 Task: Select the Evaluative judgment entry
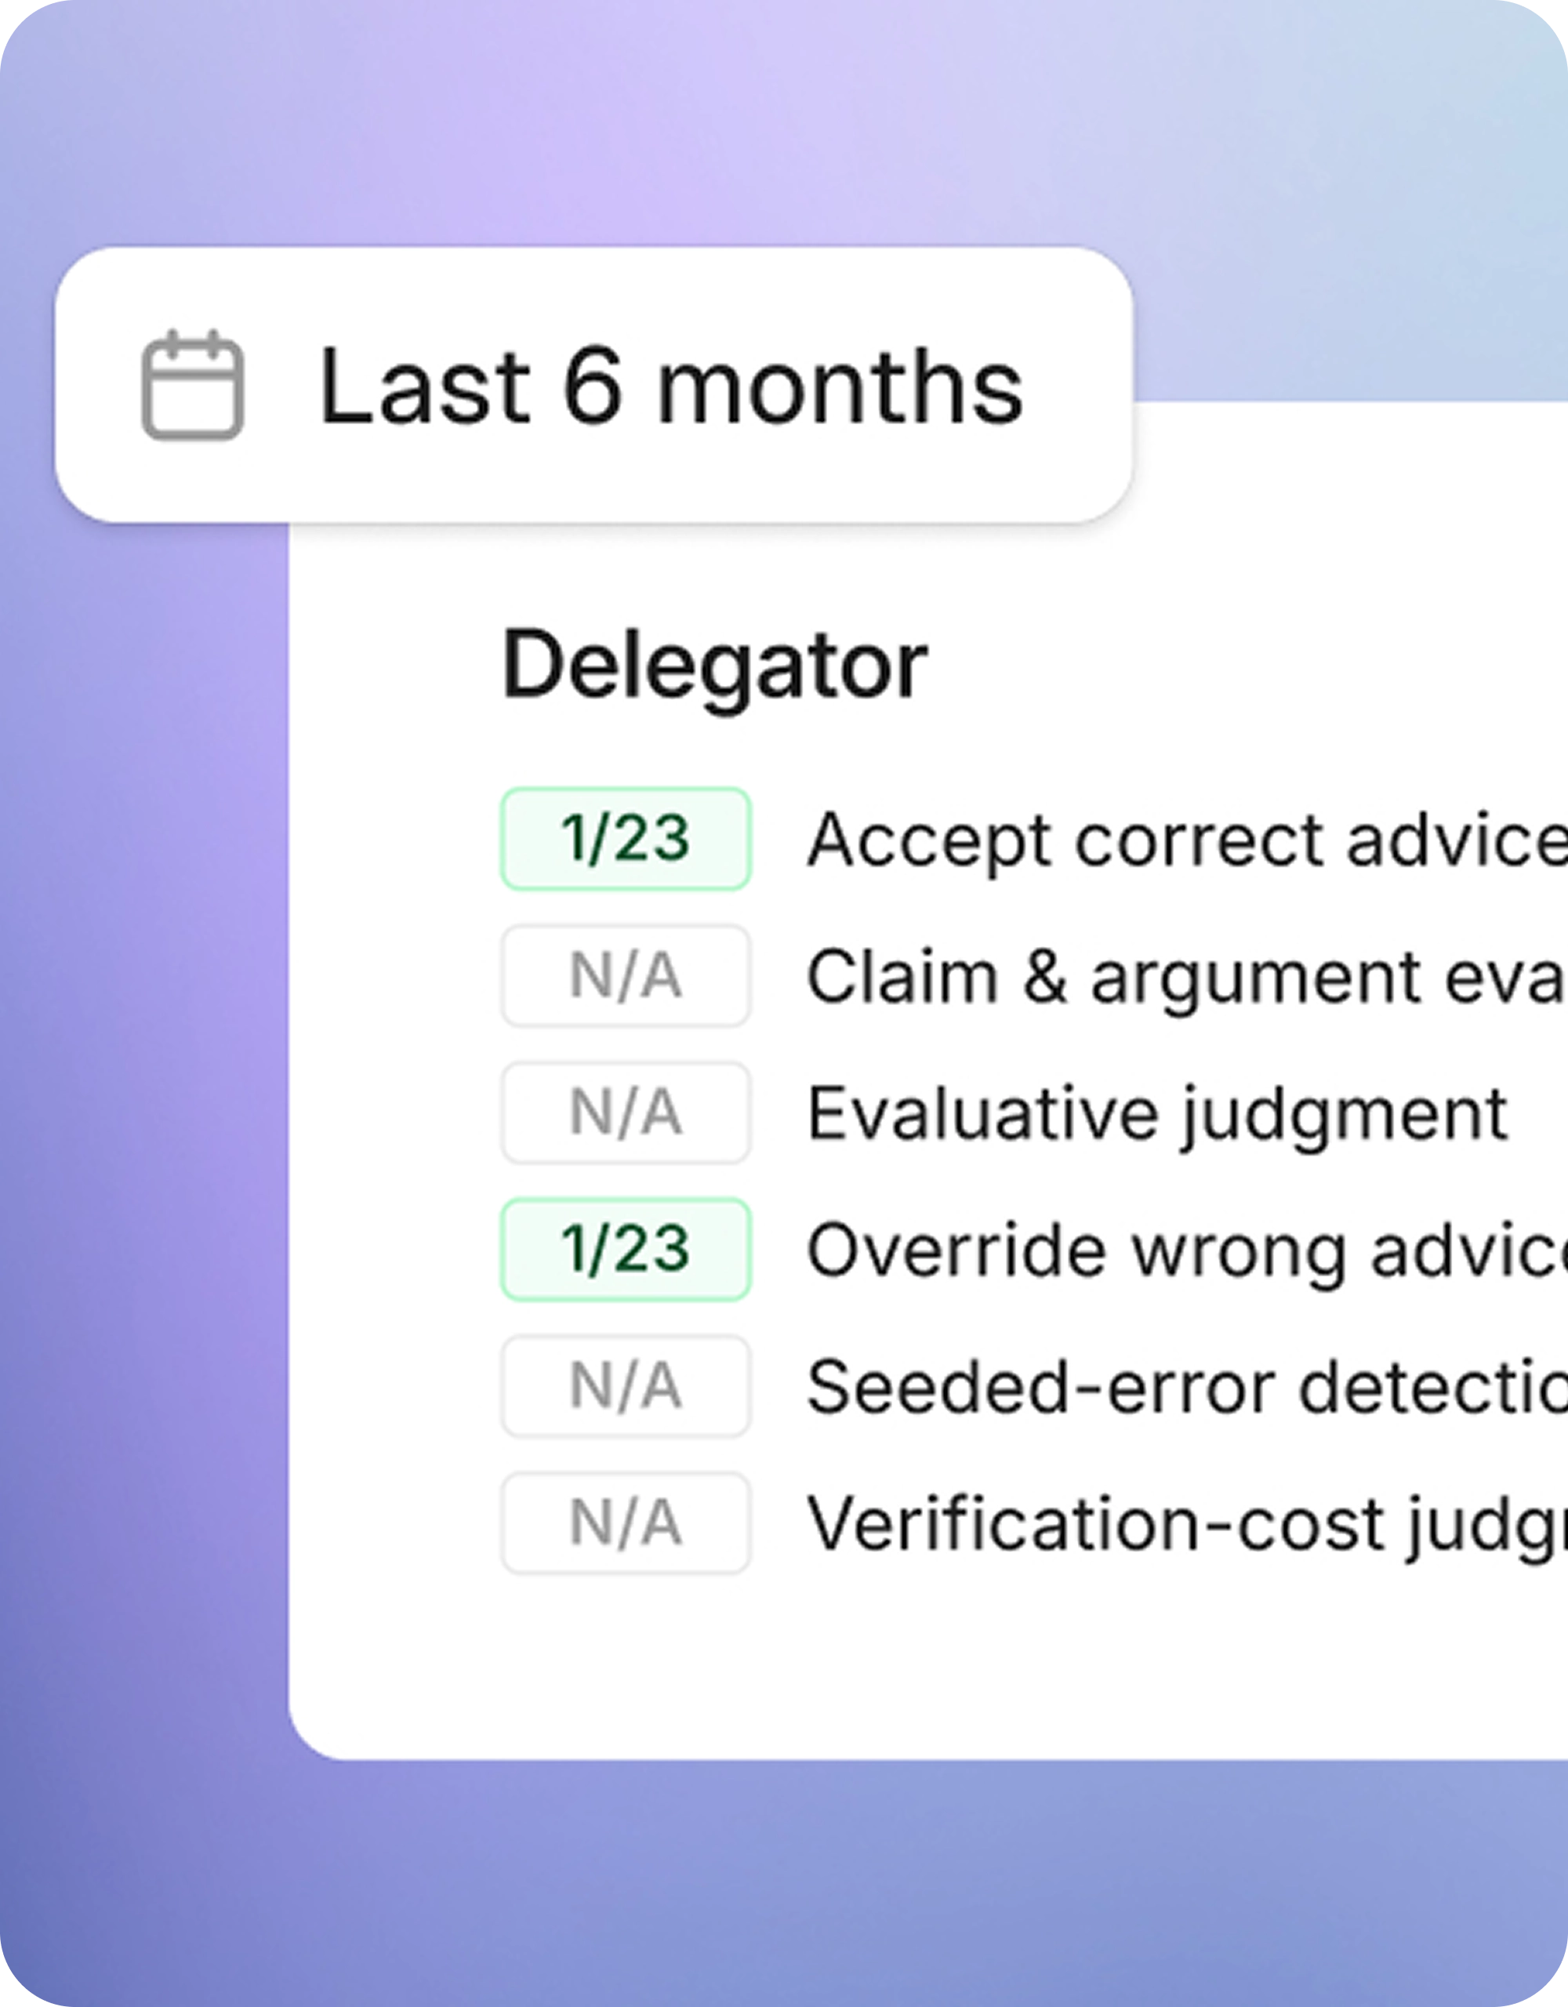click(x=1004, y=1112)
